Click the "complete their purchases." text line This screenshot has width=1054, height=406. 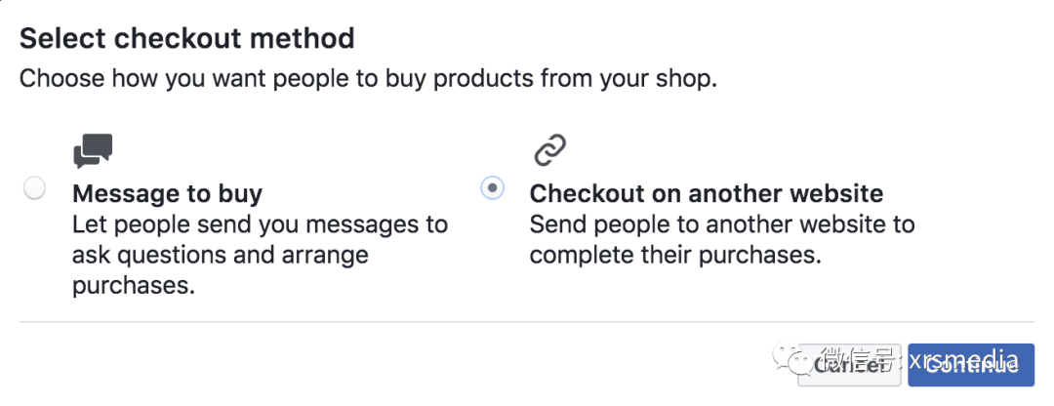pyautogui.click(x=676, y=256)
